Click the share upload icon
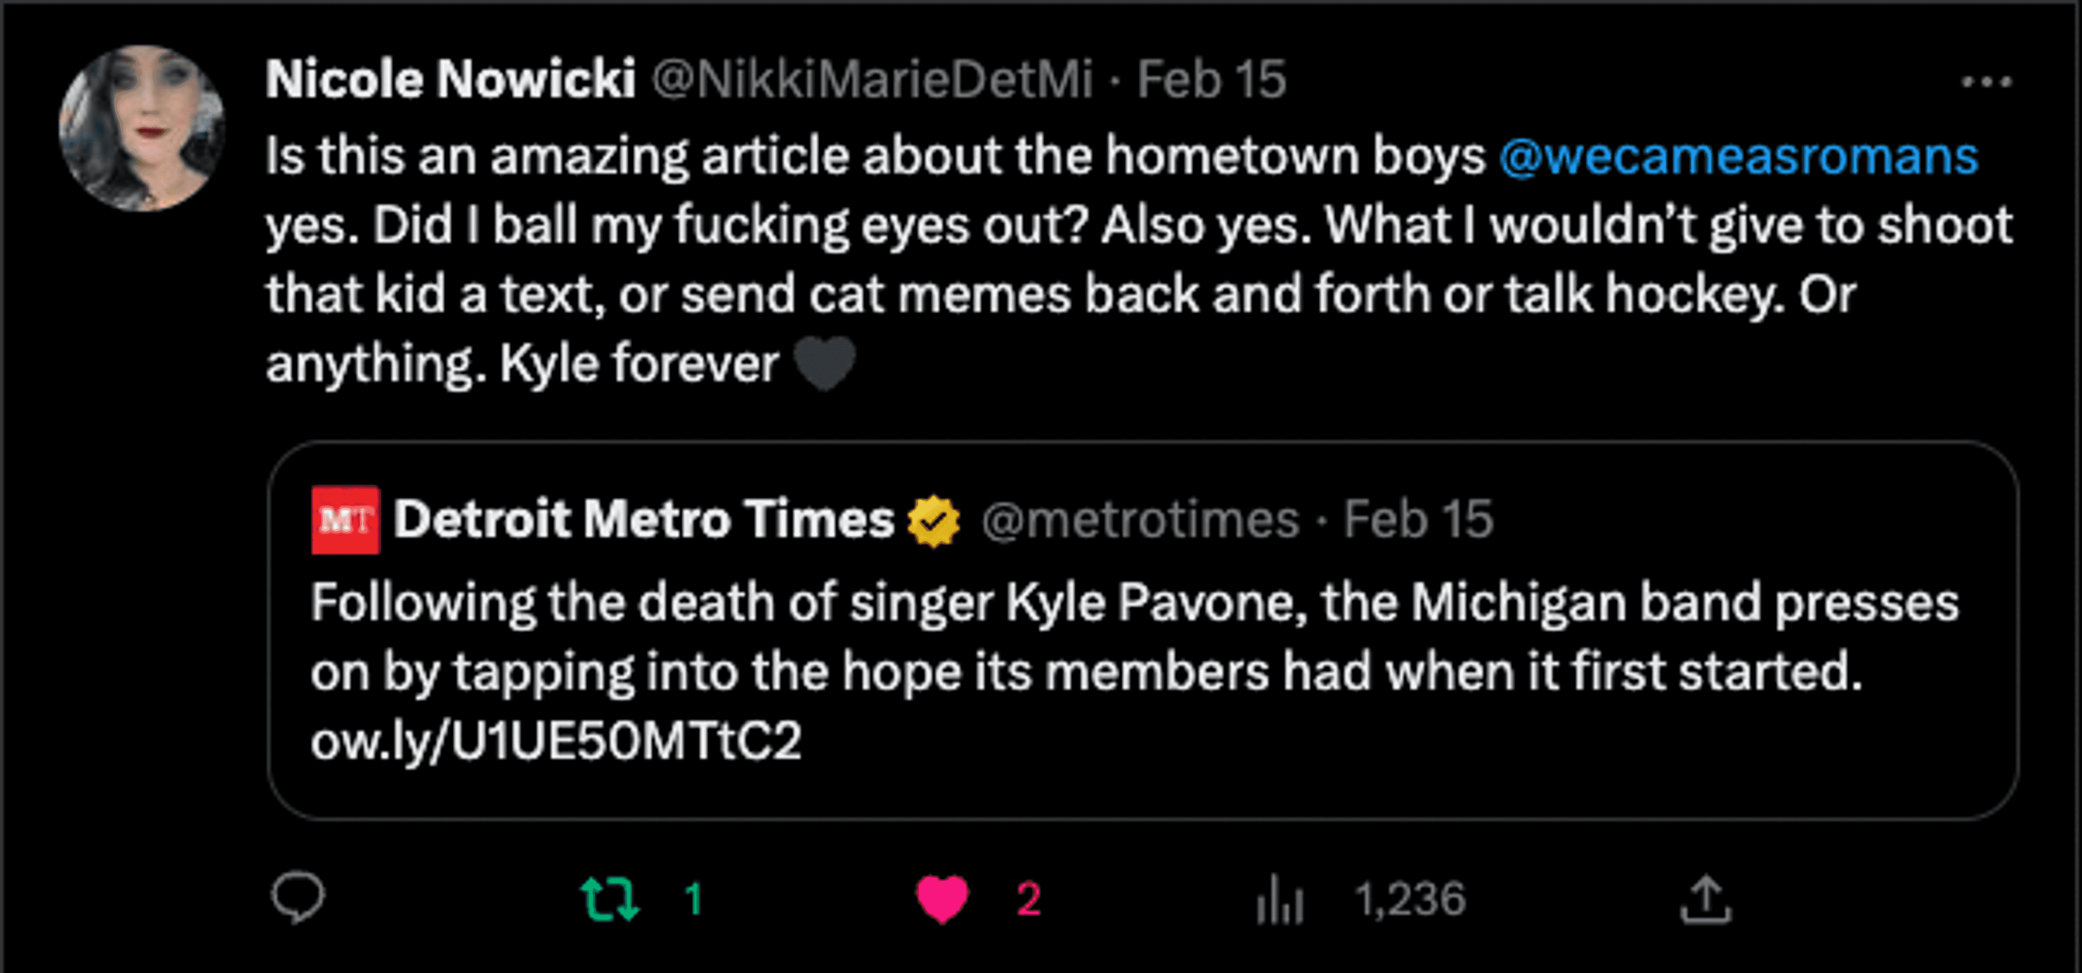 1705,899
